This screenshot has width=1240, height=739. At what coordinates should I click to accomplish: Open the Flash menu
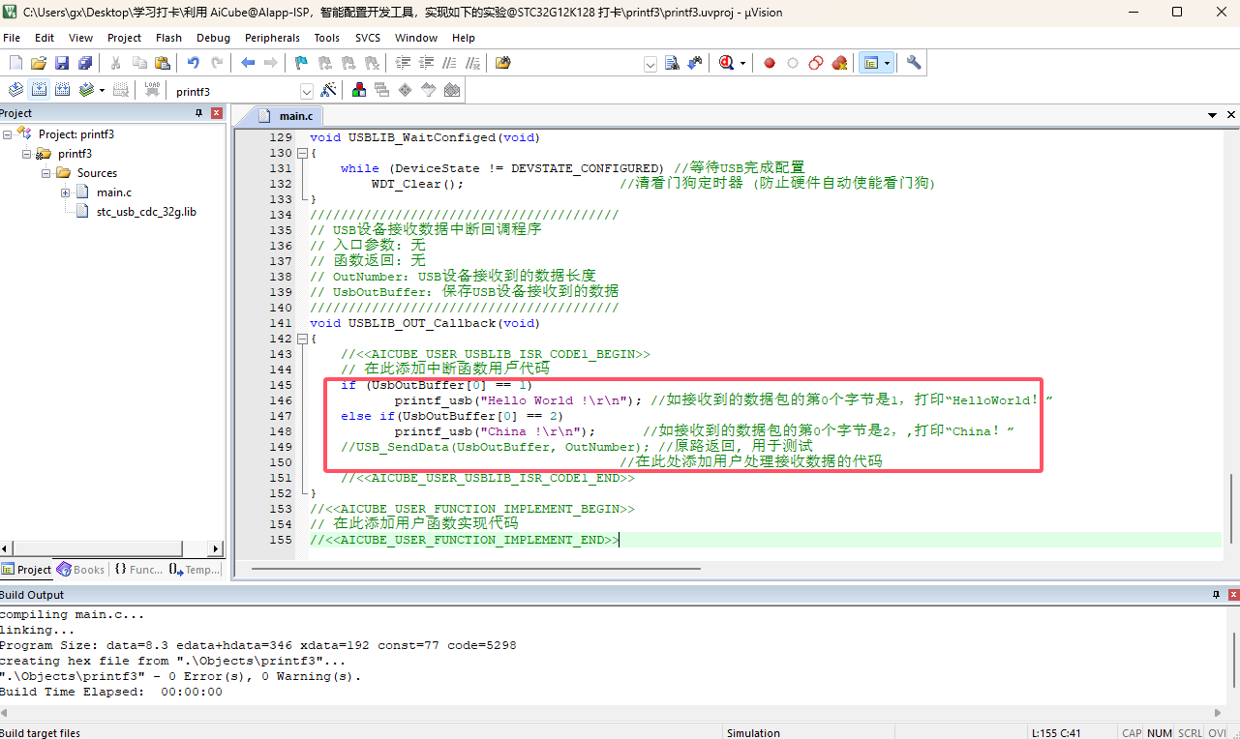pos(168,38)
